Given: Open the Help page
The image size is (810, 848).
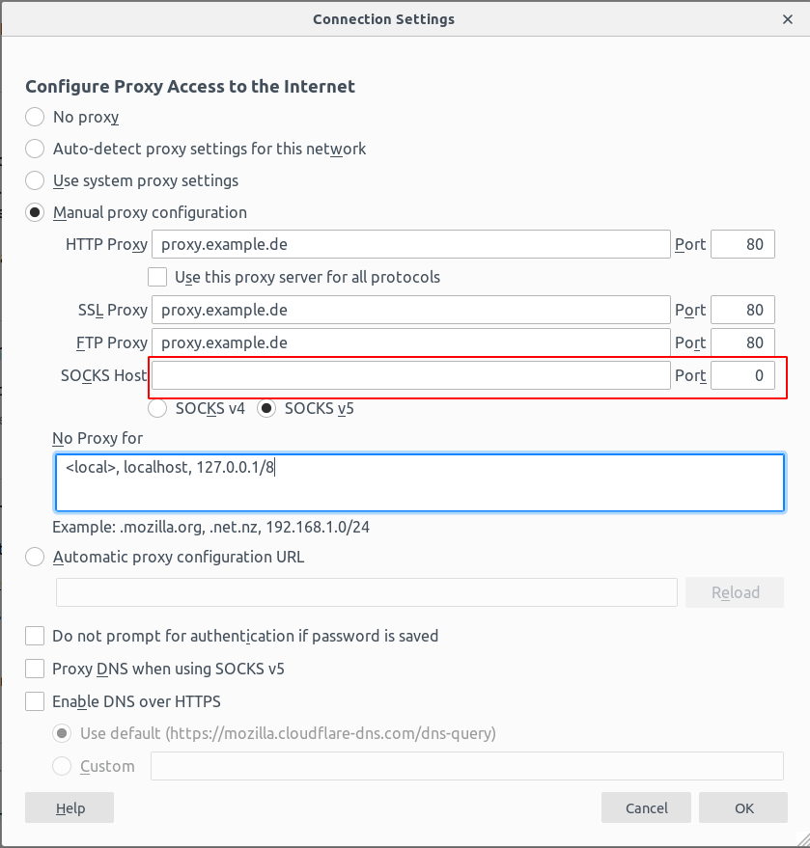Looking at the screenshot, I should point(69,807).
